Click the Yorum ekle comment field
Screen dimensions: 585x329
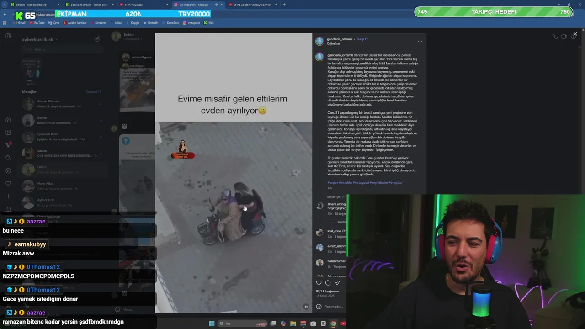[x=334, y=307]
